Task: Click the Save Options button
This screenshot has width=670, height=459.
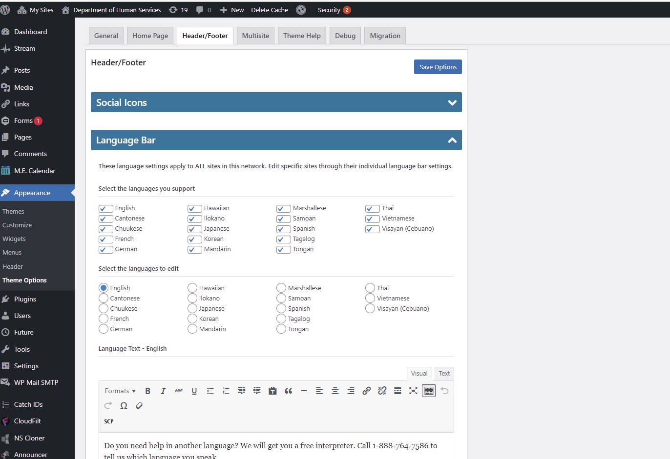Action: [438, 67]
